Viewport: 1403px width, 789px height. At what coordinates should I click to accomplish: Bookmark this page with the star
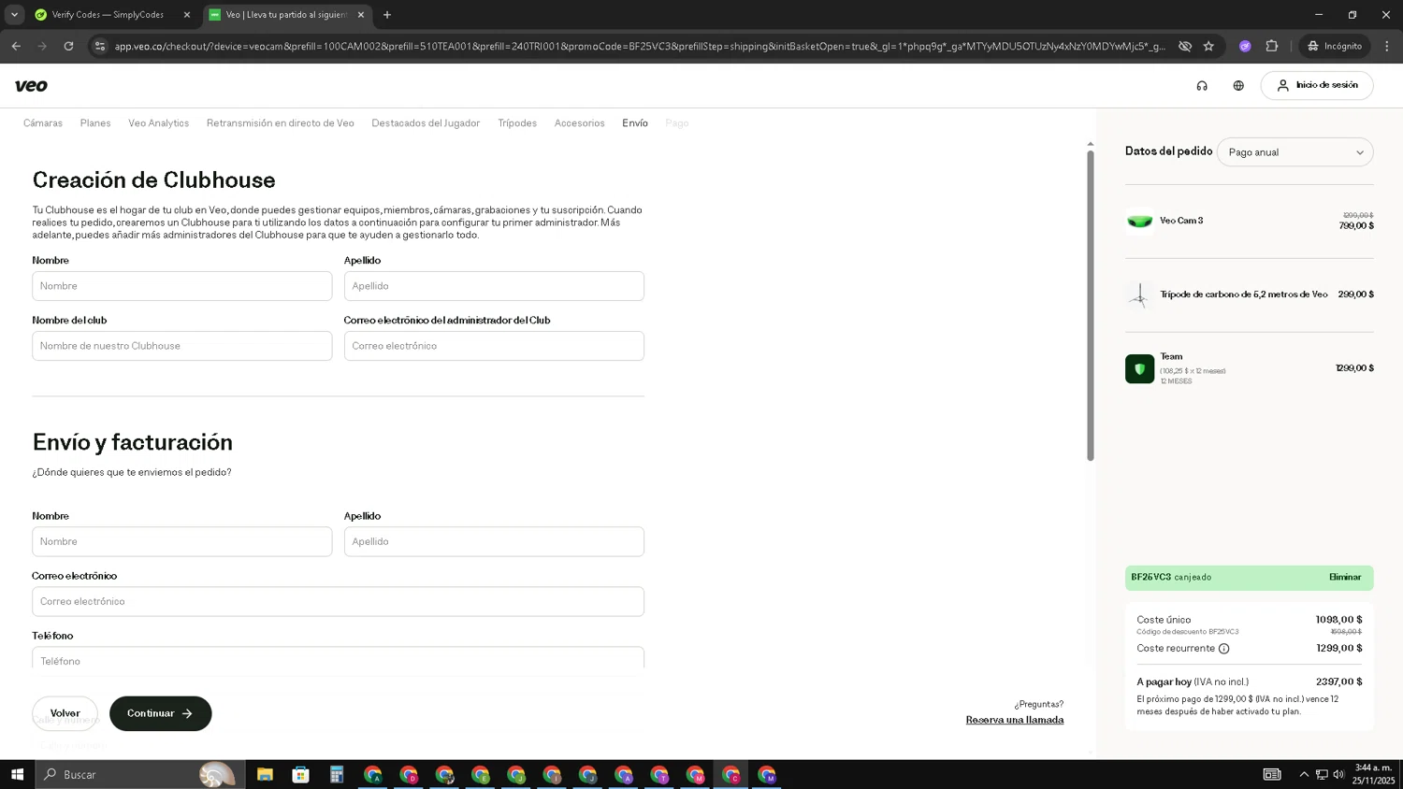1208,46
